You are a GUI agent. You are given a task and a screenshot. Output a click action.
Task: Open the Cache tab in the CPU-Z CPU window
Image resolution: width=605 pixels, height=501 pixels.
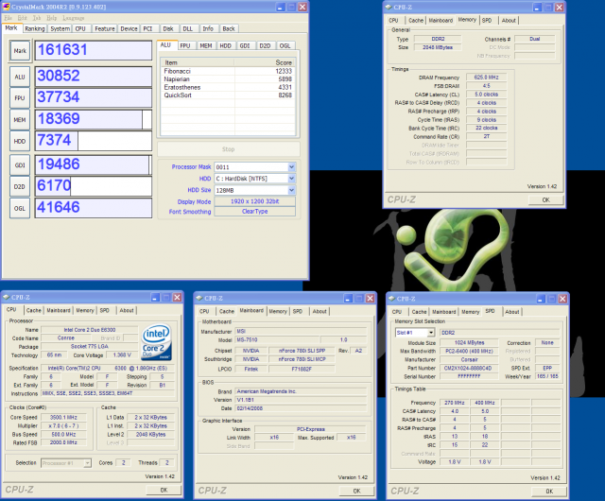pyautogui.click(x=34, y=310)
